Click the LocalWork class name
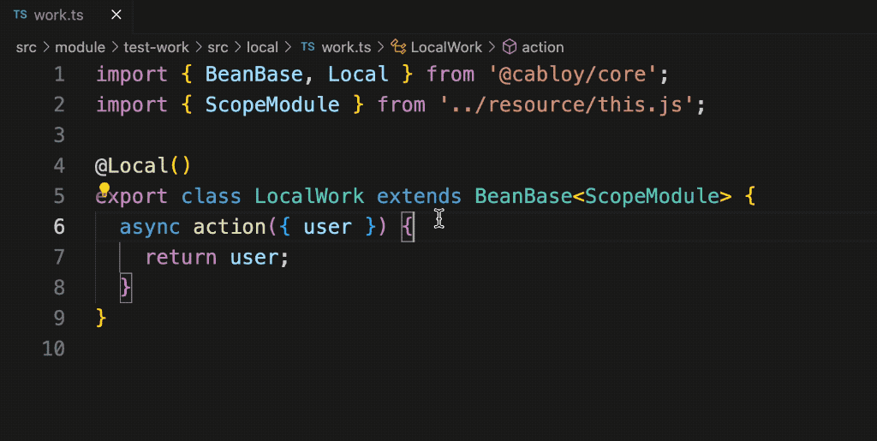 click(x=309, y=196)
